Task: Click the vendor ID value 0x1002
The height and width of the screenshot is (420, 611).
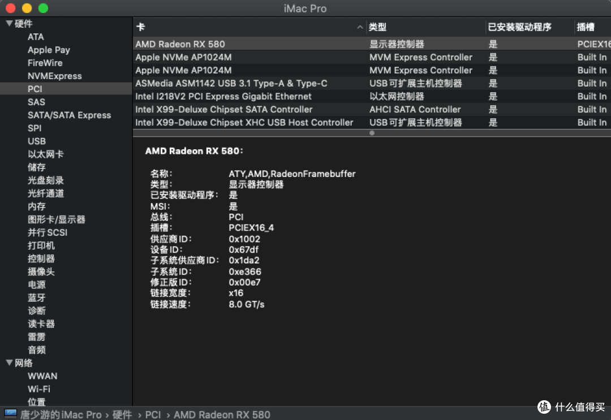Action: (244, 239)
